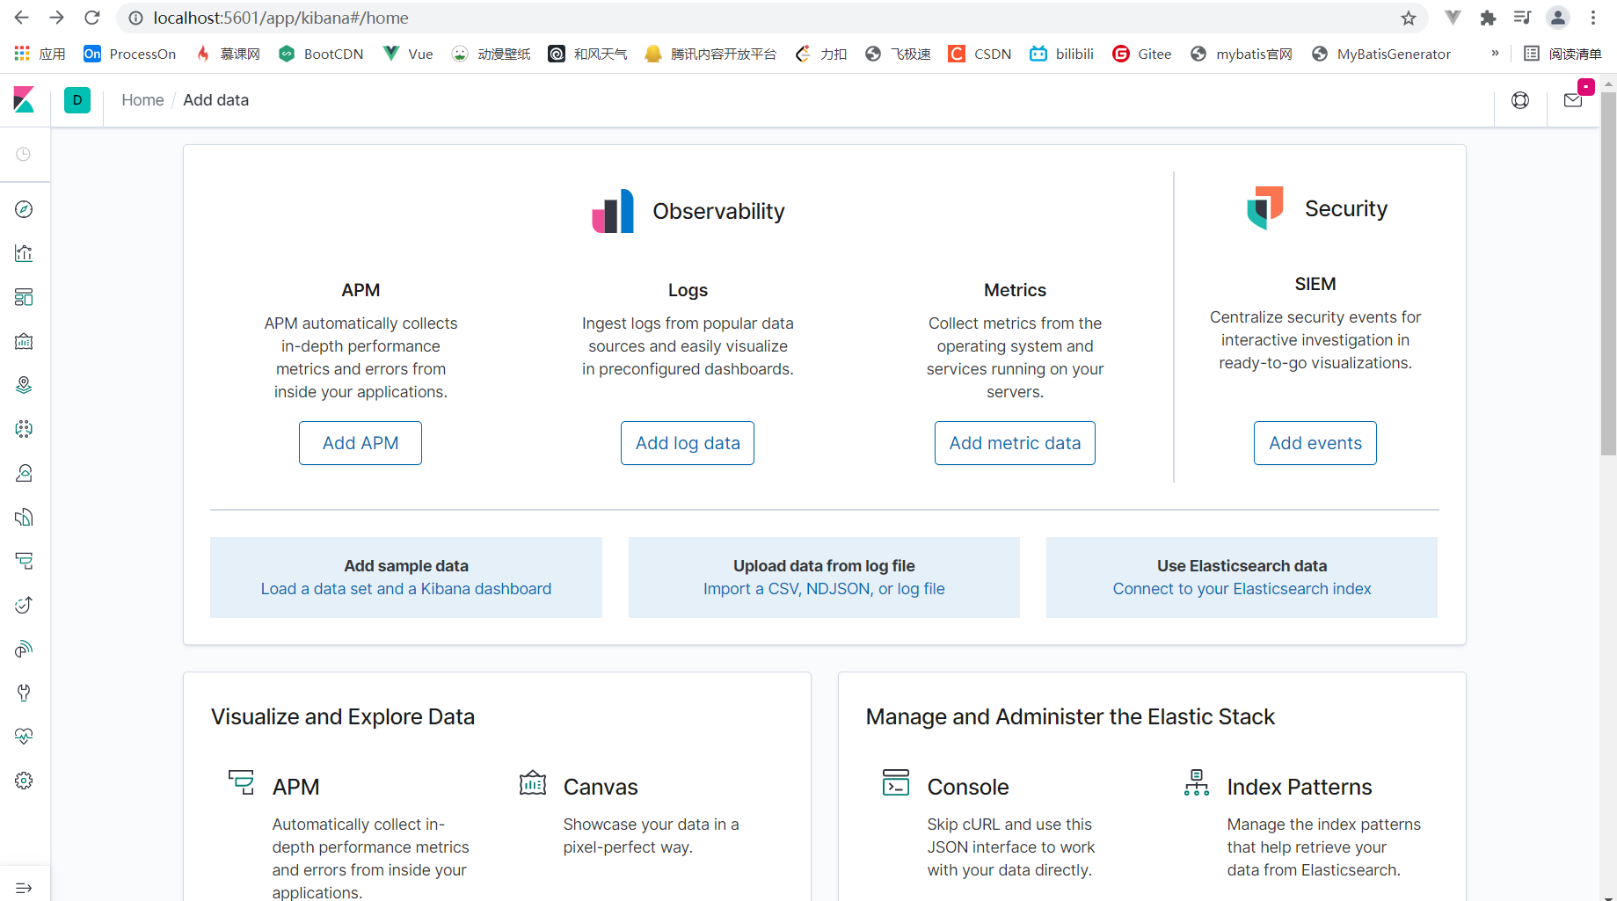Open Import a CSV, NDJSON, or log file
Viewport: 1617px width, 901px height.
point(824,589)
